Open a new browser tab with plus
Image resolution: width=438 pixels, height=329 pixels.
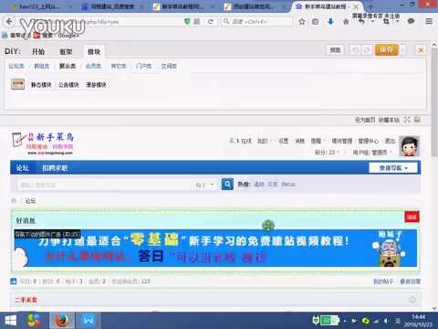pos(370,6)
